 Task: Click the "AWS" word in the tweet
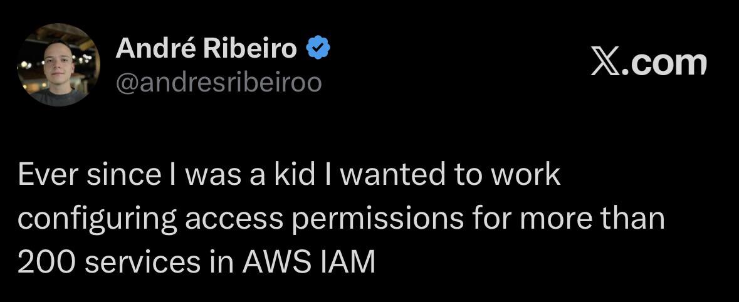coord(276,263)
